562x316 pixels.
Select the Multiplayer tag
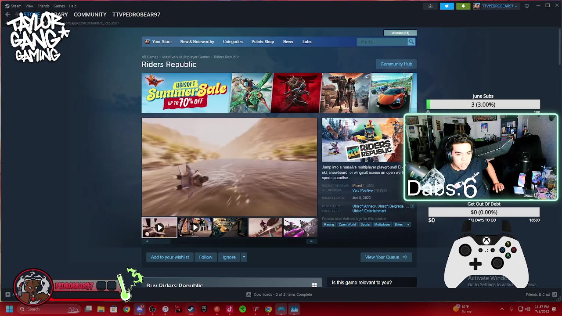pos(382,225)
